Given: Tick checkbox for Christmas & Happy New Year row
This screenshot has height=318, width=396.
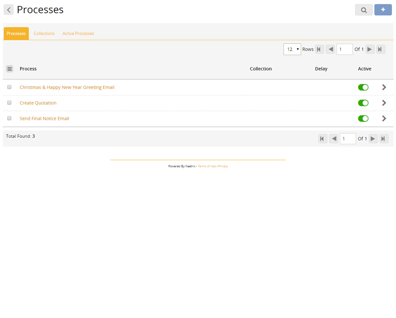Looking at the screenshot, I should [9, 87].
